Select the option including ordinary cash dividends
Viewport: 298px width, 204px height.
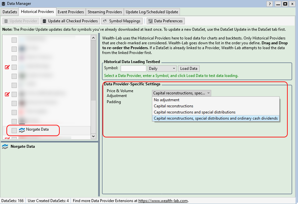[x=216, y=118]
